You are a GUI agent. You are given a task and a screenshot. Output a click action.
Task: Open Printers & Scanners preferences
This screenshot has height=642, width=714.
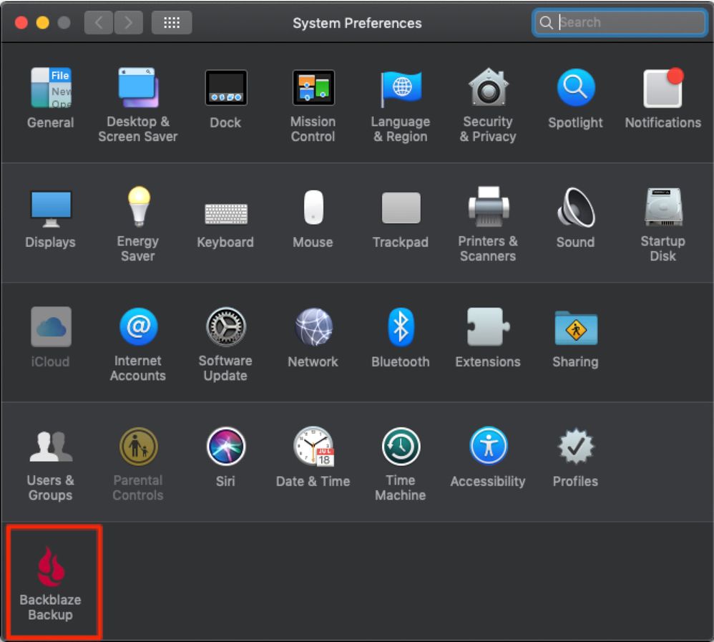click(x=488, y=208)
